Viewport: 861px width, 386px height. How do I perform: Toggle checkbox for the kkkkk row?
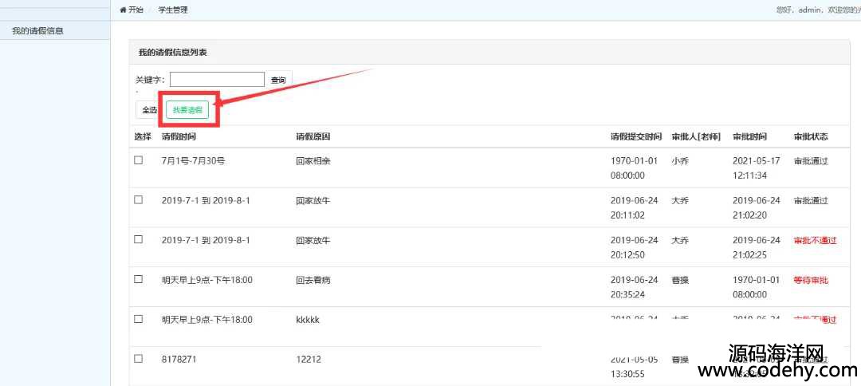(x=139, y=319)
